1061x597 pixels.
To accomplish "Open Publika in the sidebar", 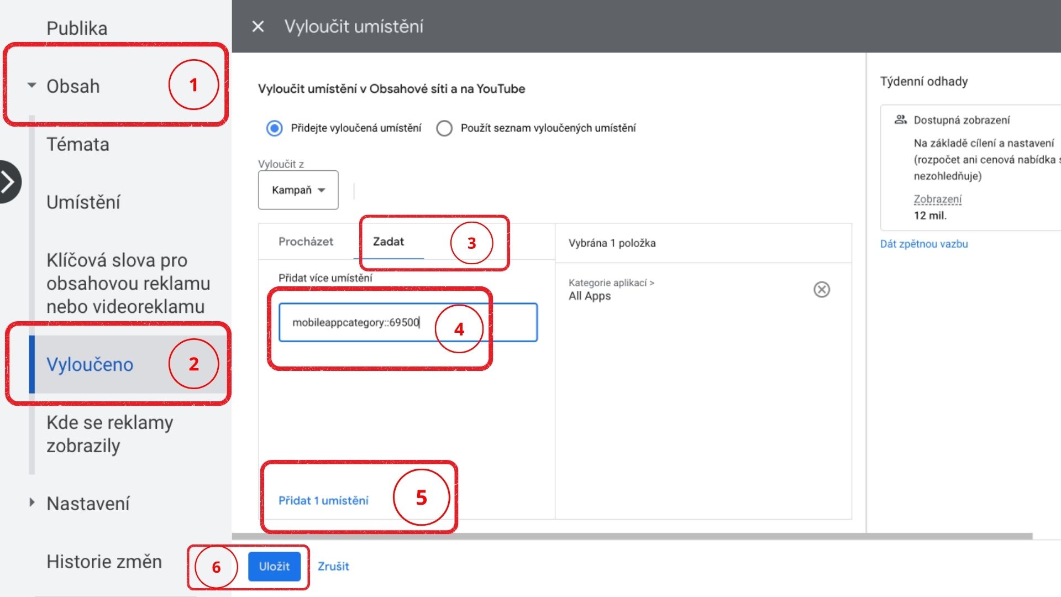I will [77, 28].
